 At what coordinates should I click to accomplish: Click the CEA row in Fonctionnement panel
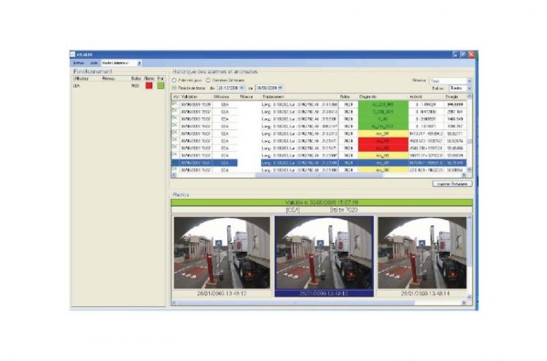click(x=119, y=85)
